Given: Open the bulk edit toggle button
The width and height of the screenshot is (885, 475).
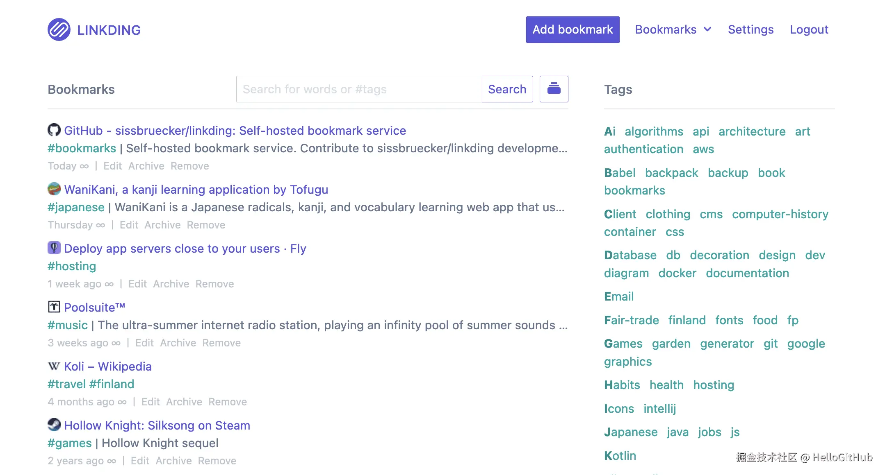Looking at the screenshot, I should point(554,89).
